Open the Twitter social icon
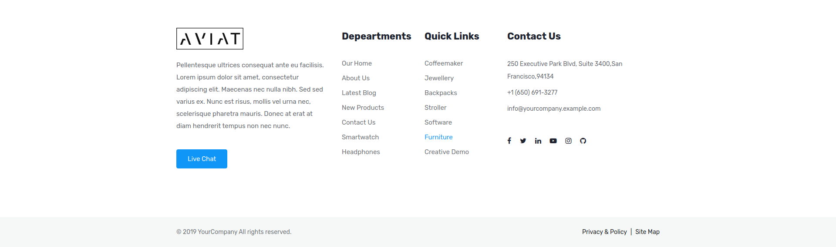This screenshot has width=836, height=247. pyautogui.click(x=523, y=141)
